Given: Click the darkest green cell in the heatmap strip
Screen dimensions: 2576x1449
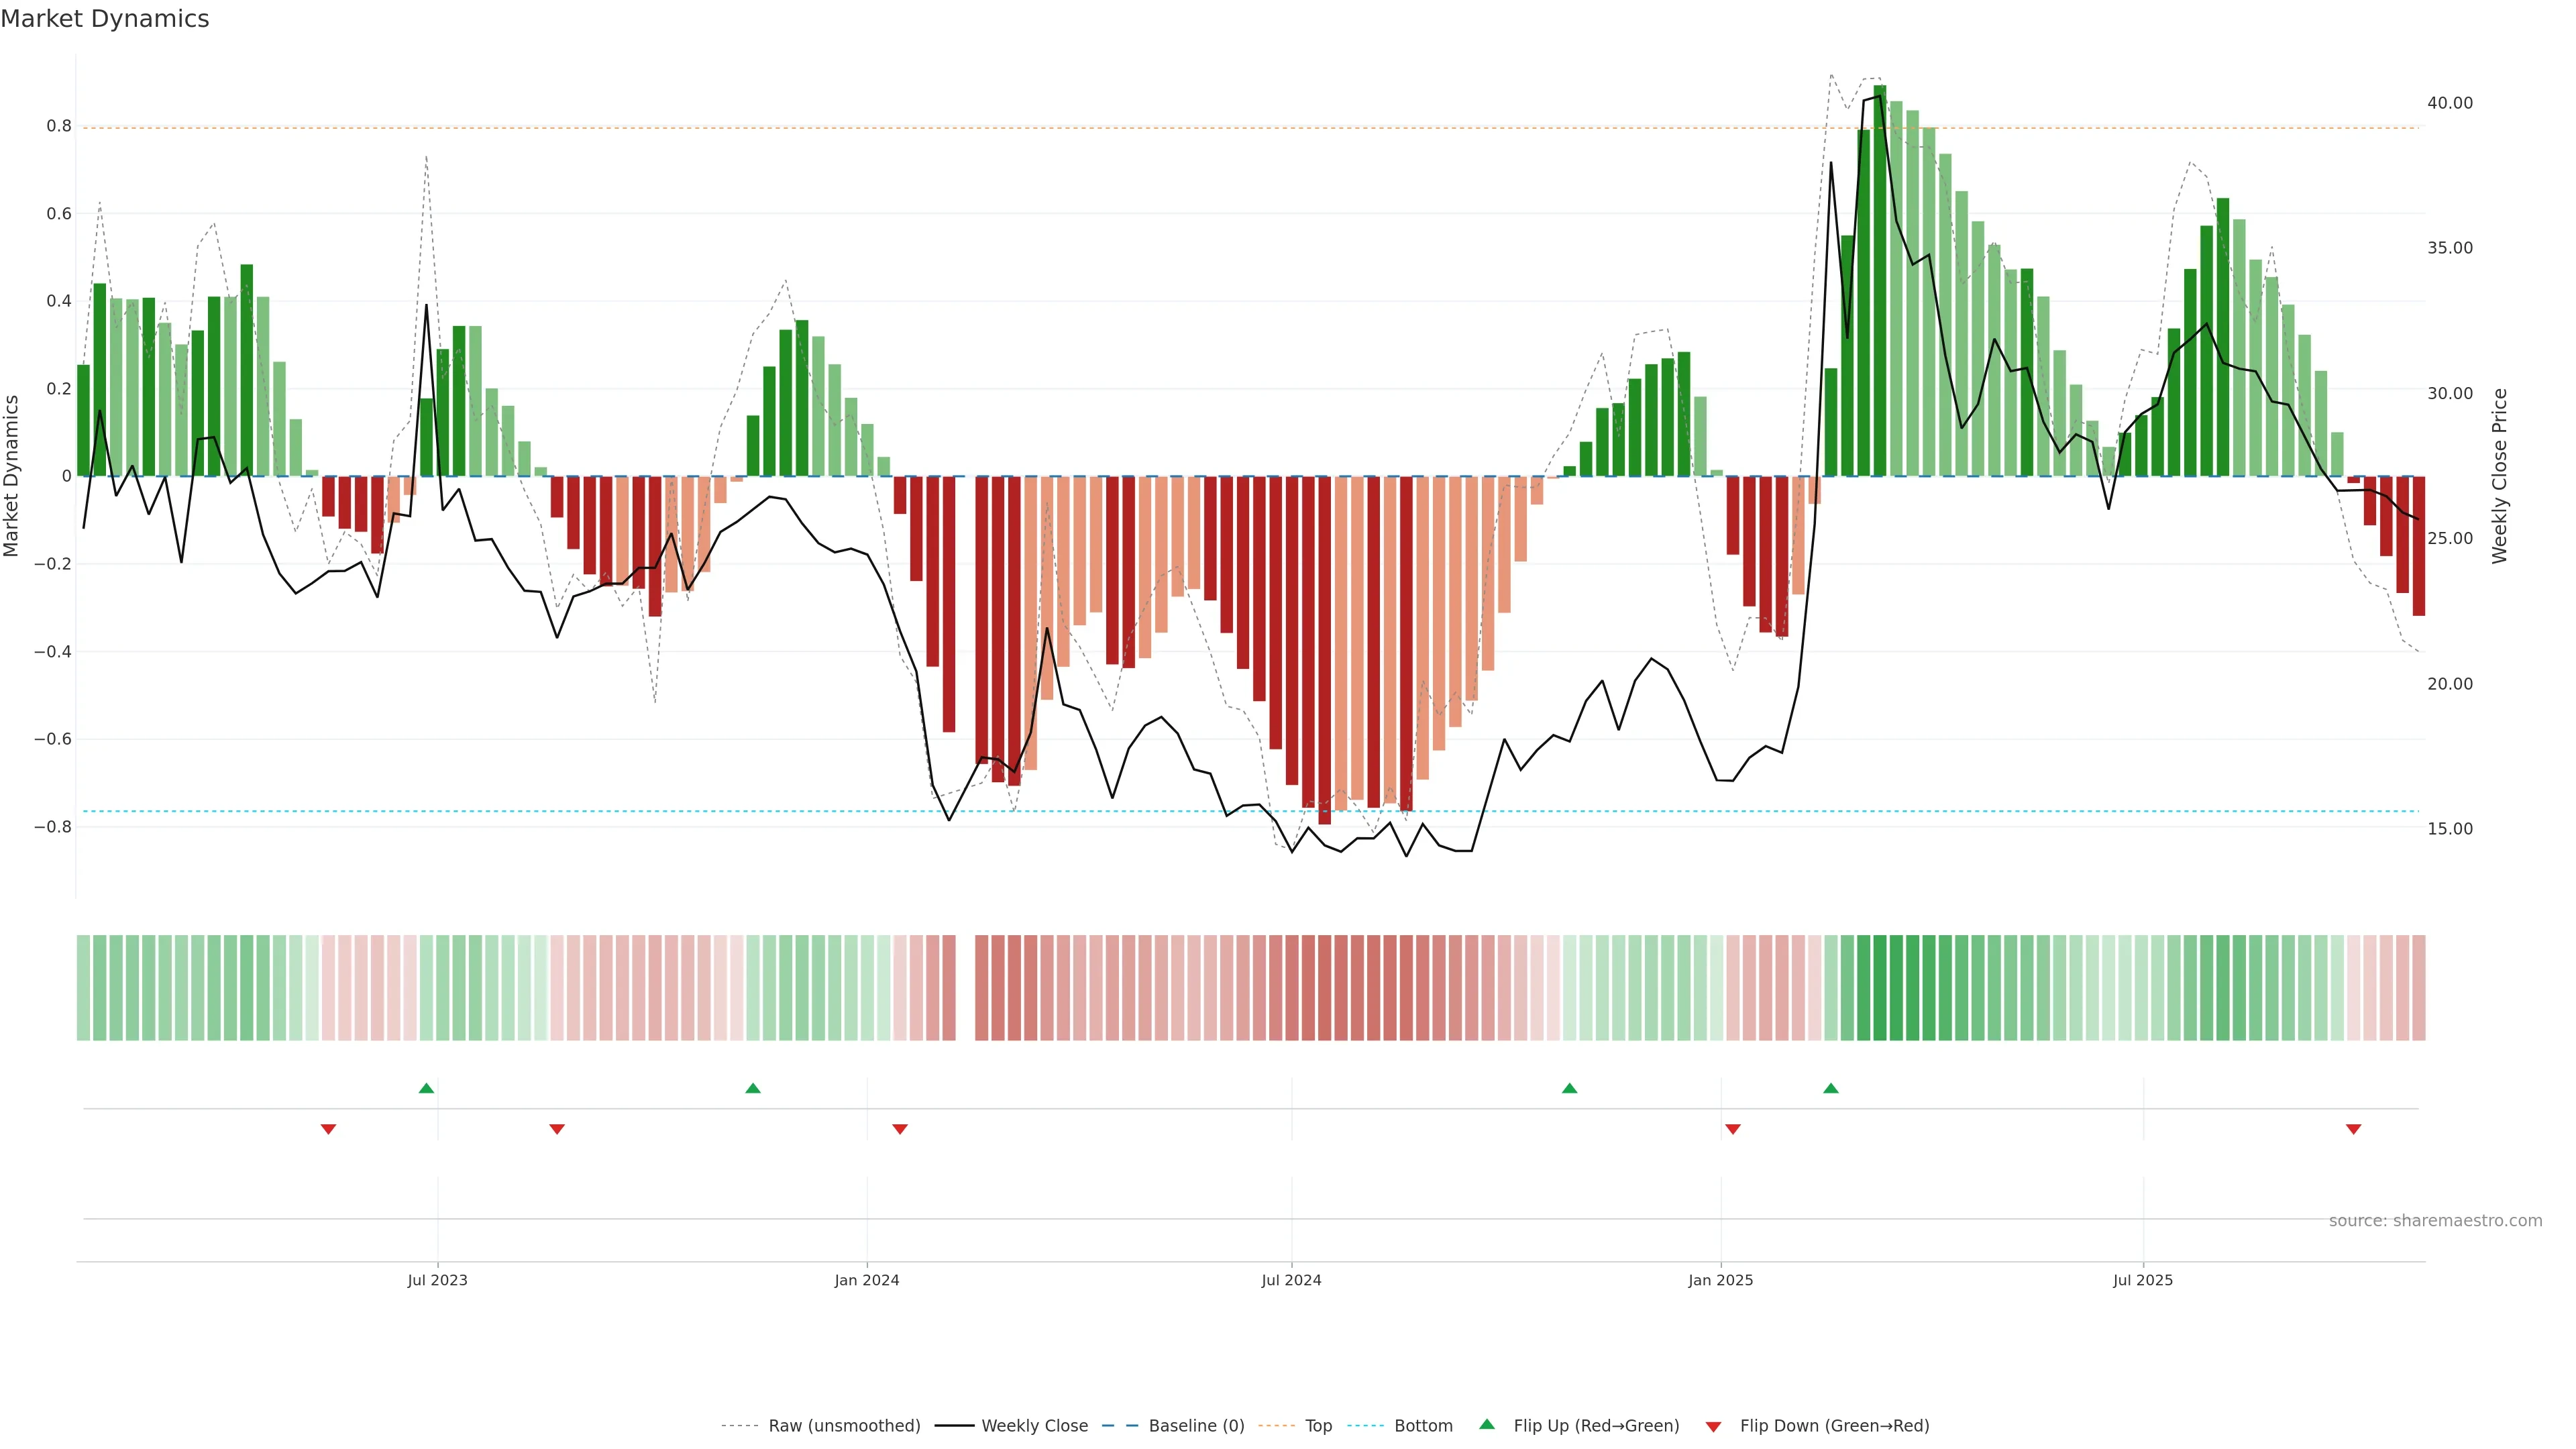Looking at the screenshot, I should coord(1880,988).
